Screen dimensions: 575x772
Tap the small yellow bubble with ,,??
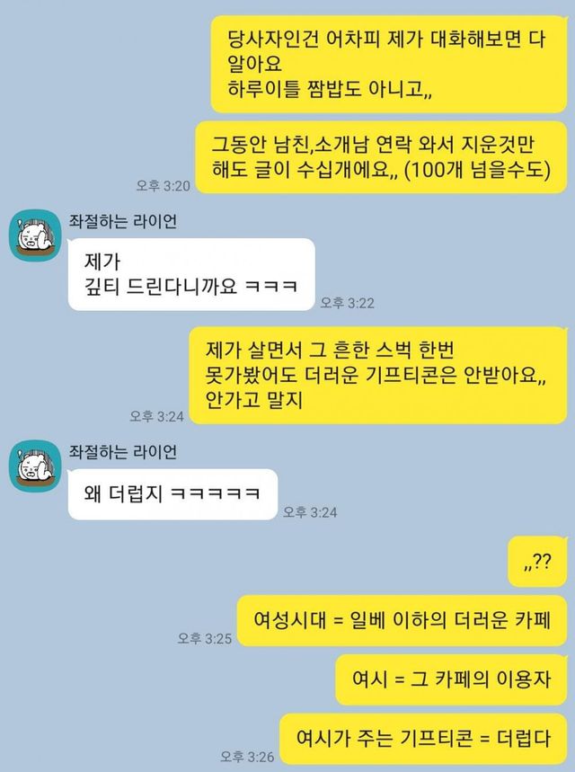537,562
